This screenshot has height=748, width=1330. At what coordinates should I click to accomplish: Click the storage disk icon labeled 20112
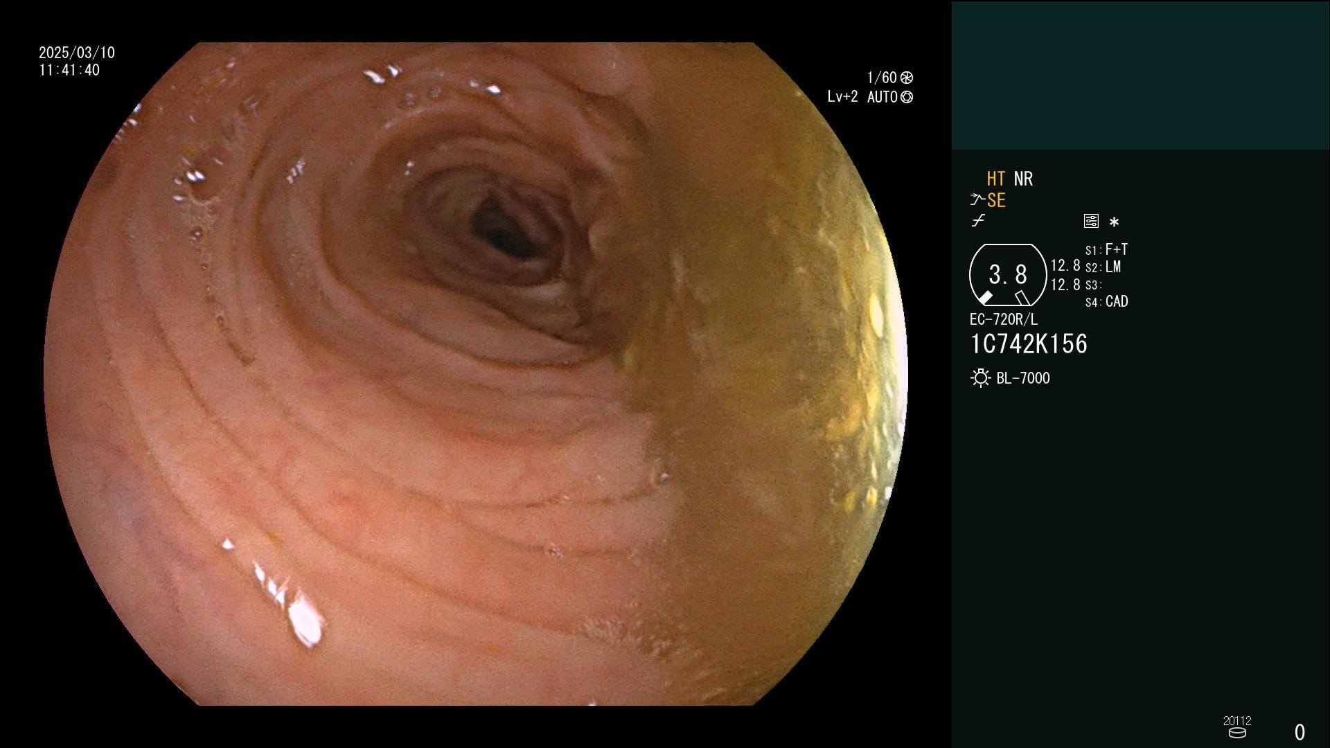[1237, 733]
